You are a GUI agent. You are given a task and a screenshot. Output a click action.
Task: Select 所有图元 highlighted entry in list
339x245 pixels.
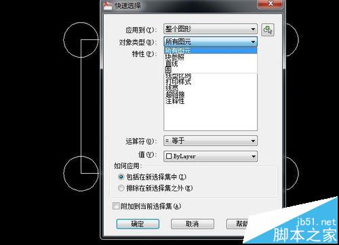[210, 50]
